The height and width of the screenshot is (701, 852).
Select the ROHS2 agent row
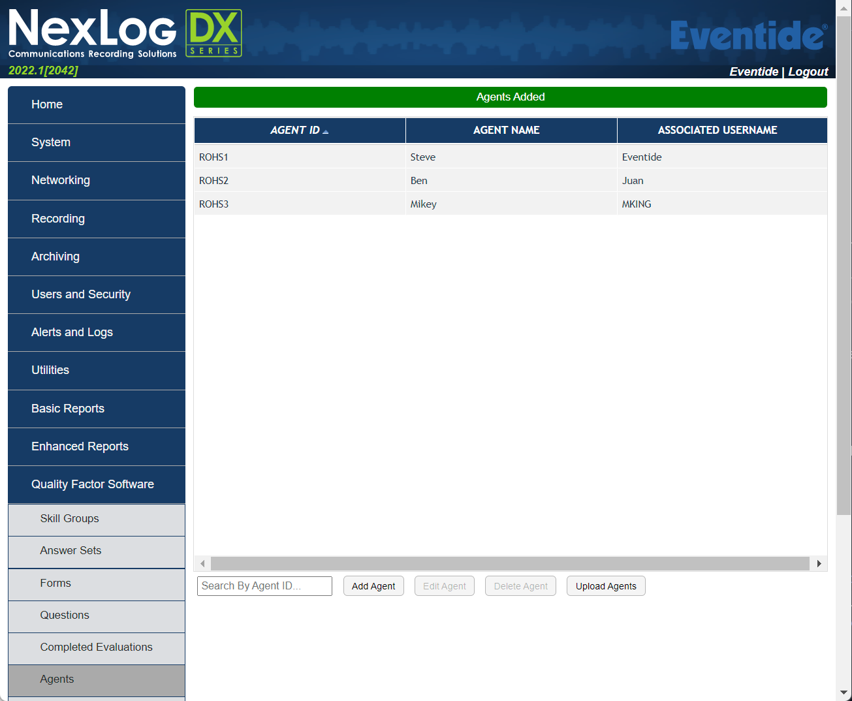pyautogui.click(x=300, y=181)
